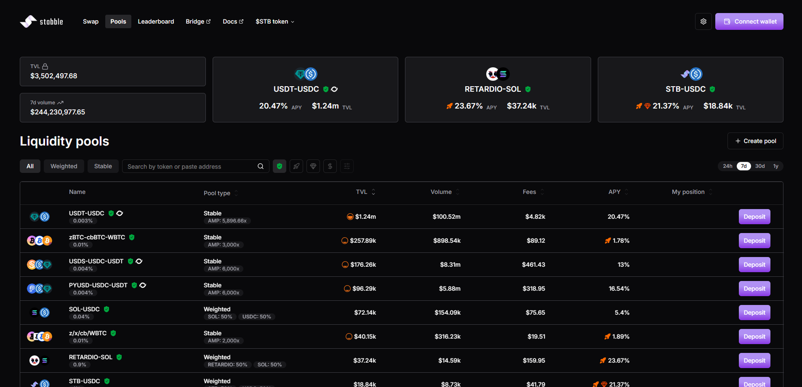Image resolution: width=802 pixels, height=387 pixels.
Task: Toggle the diamond rewards filter
Action: pyautogui.click(x=313, y=166)
